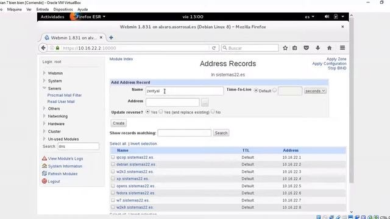The width and height of the screenshot is (390, 219).
Task: Open the Module Index link
Action: pos(121,59)
